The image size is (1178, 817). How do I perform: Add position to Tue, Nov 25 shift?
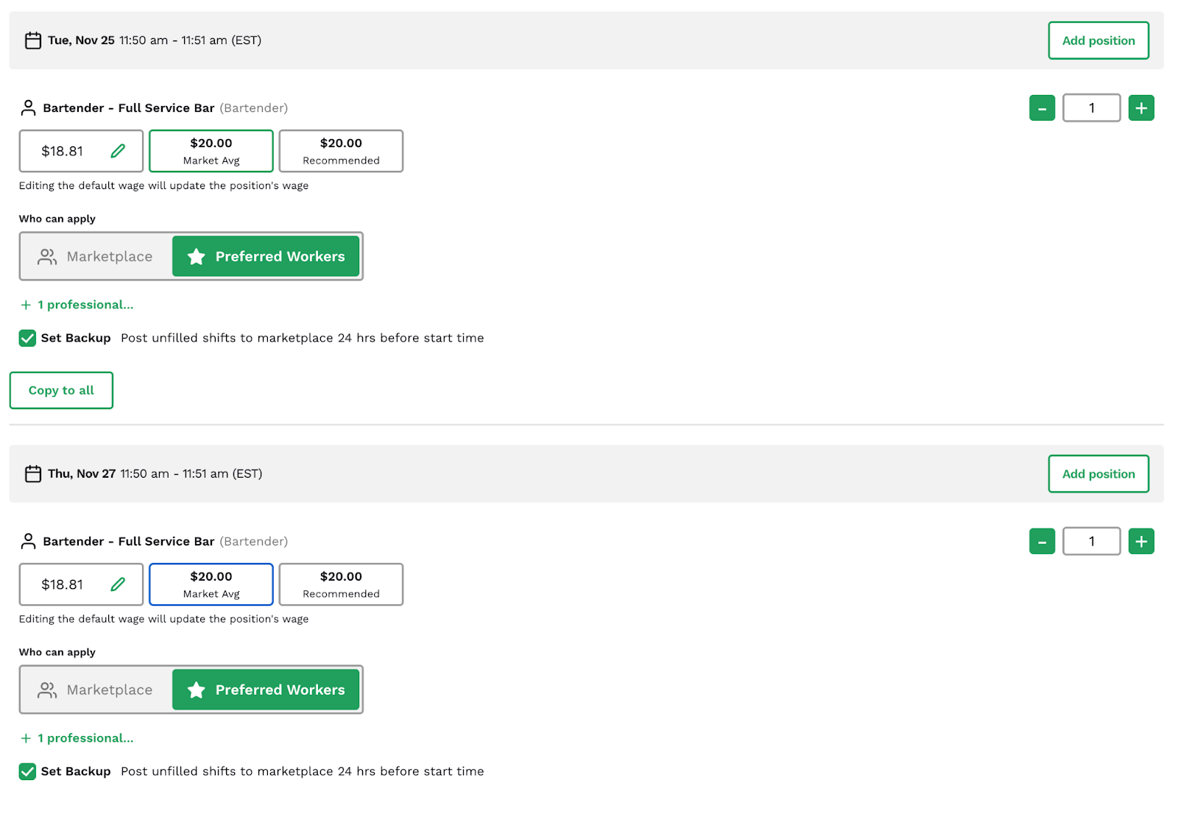coord(1098,40)
